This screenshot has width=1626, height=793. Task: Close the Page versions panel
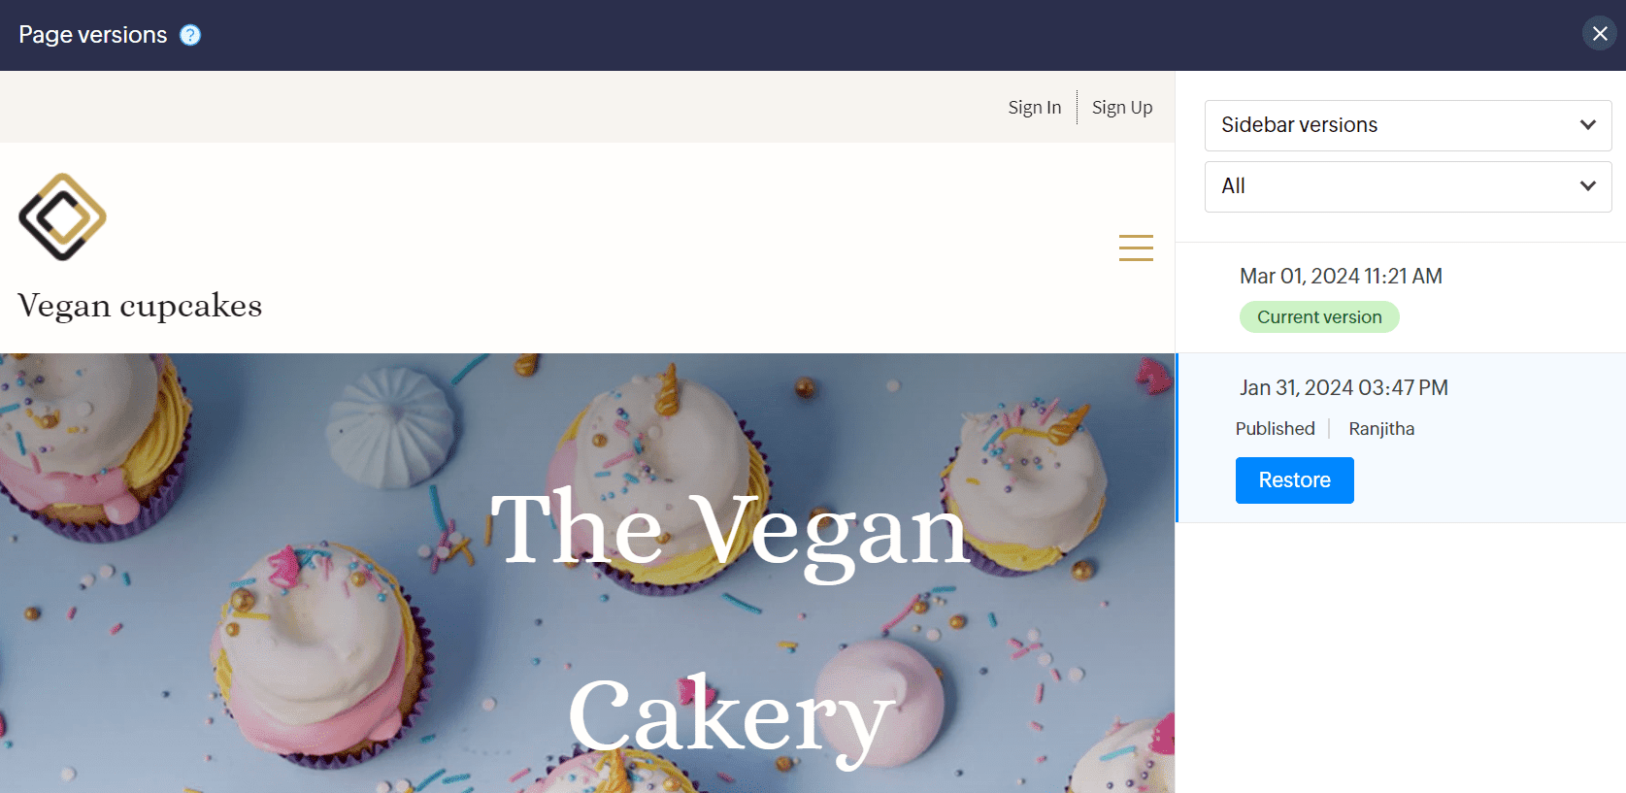1600,34
